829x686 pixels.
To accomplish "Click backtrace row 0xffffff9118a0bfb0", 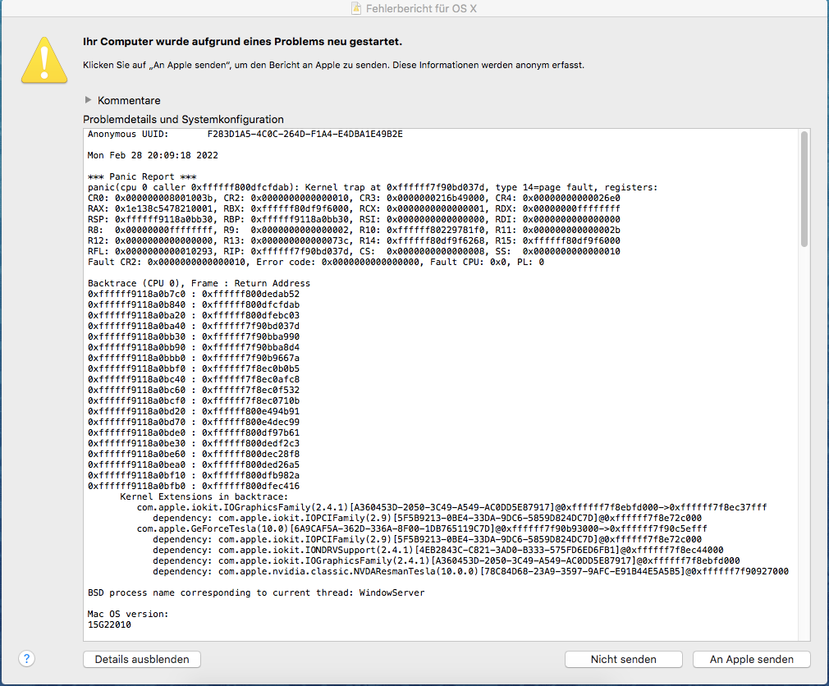I will point(194,486).
